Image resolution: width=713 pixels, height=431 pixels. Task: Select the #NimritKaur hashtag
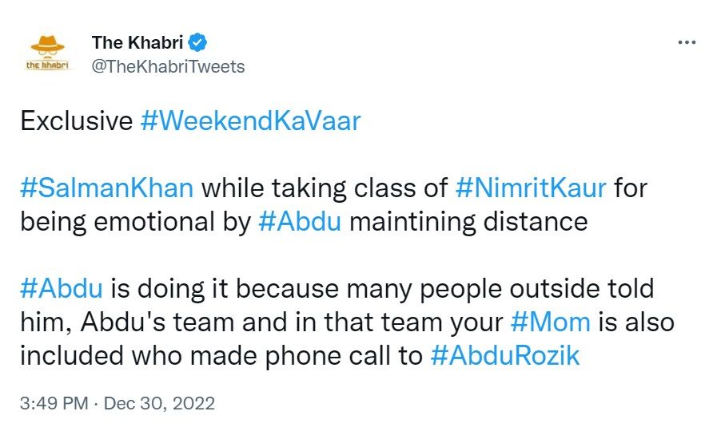[531, 190]
